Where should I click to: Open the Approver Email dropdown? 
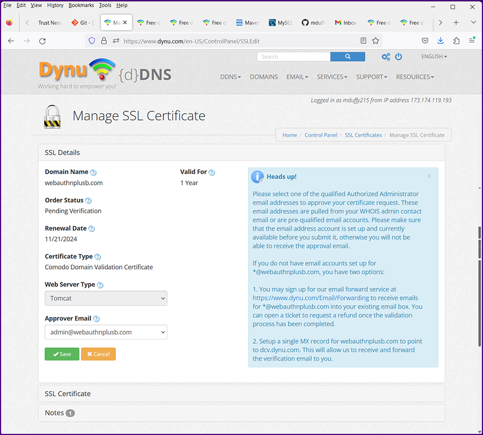[x=106, y=332]
